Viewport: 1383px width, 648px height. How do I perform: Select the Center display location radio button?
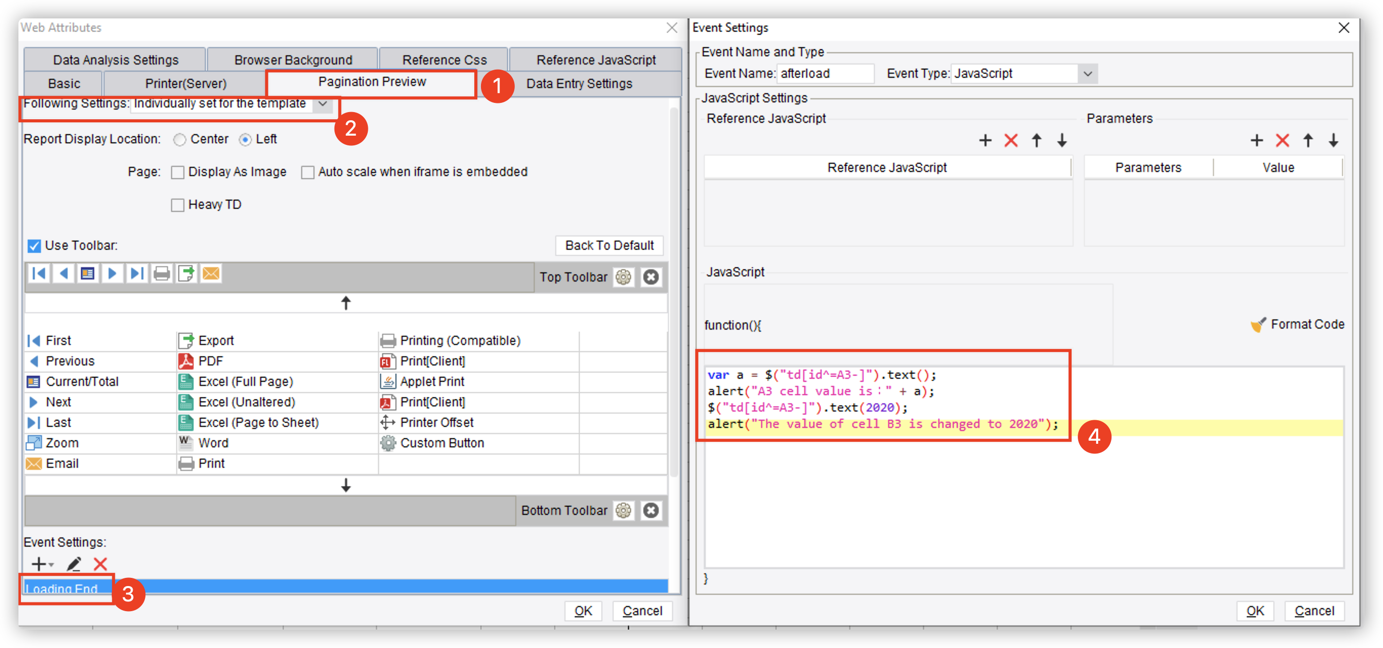180,139
